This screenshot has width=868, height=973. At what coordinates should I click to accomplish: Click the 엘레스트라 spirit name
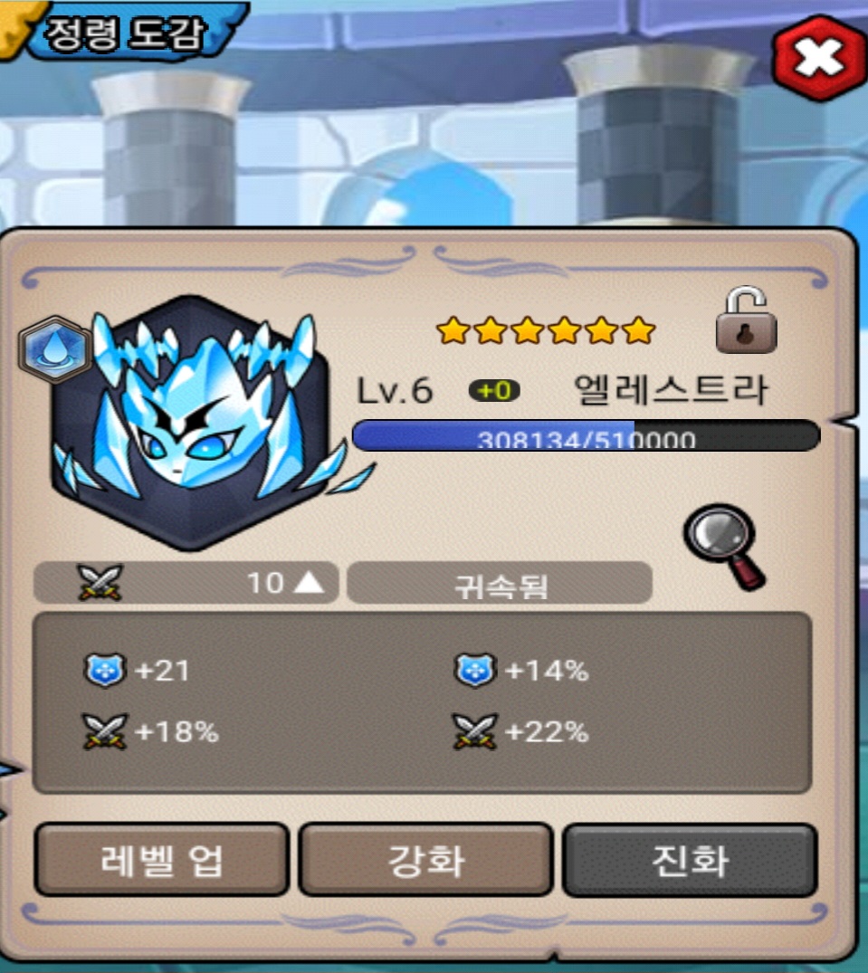click(672, 390)
